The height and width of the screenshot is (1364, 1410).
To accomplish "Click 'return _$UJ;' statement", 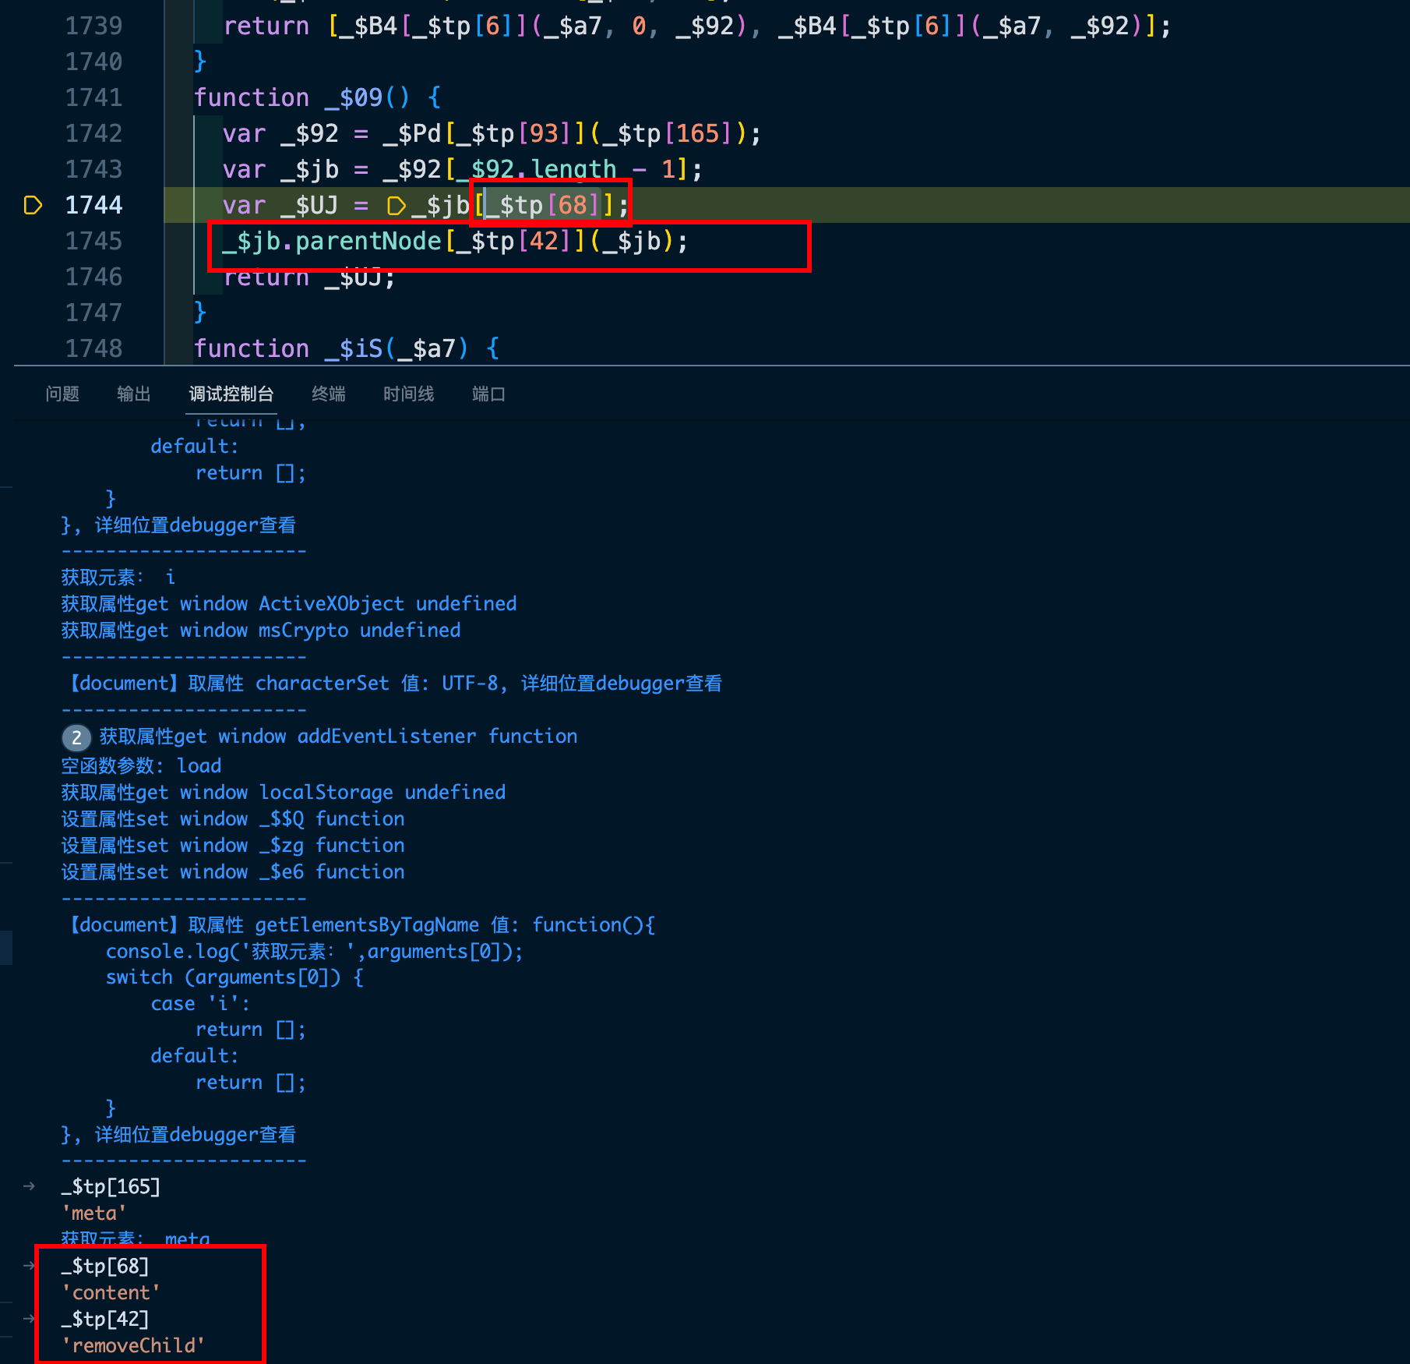I will [309, 277].
